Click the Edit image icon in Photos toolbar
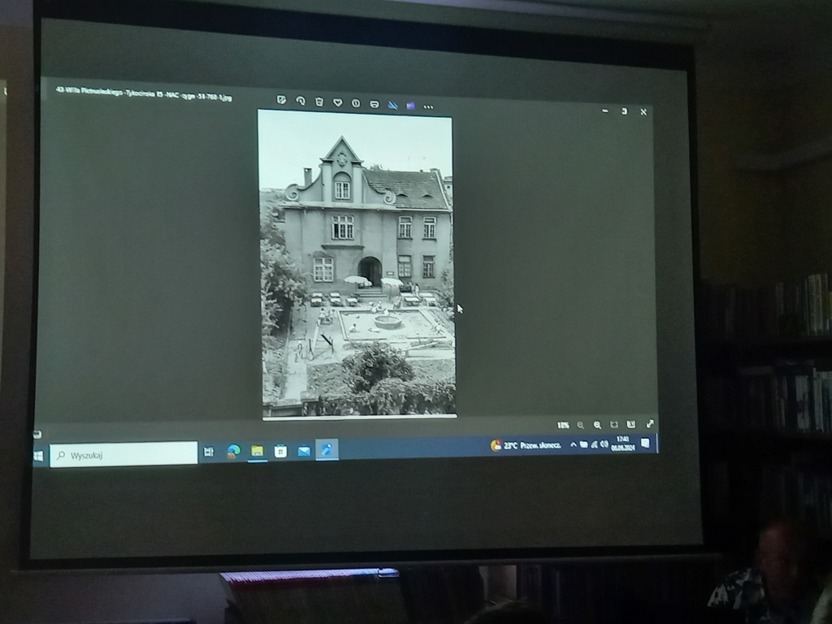Screen dimensions: 832x624 281,101
